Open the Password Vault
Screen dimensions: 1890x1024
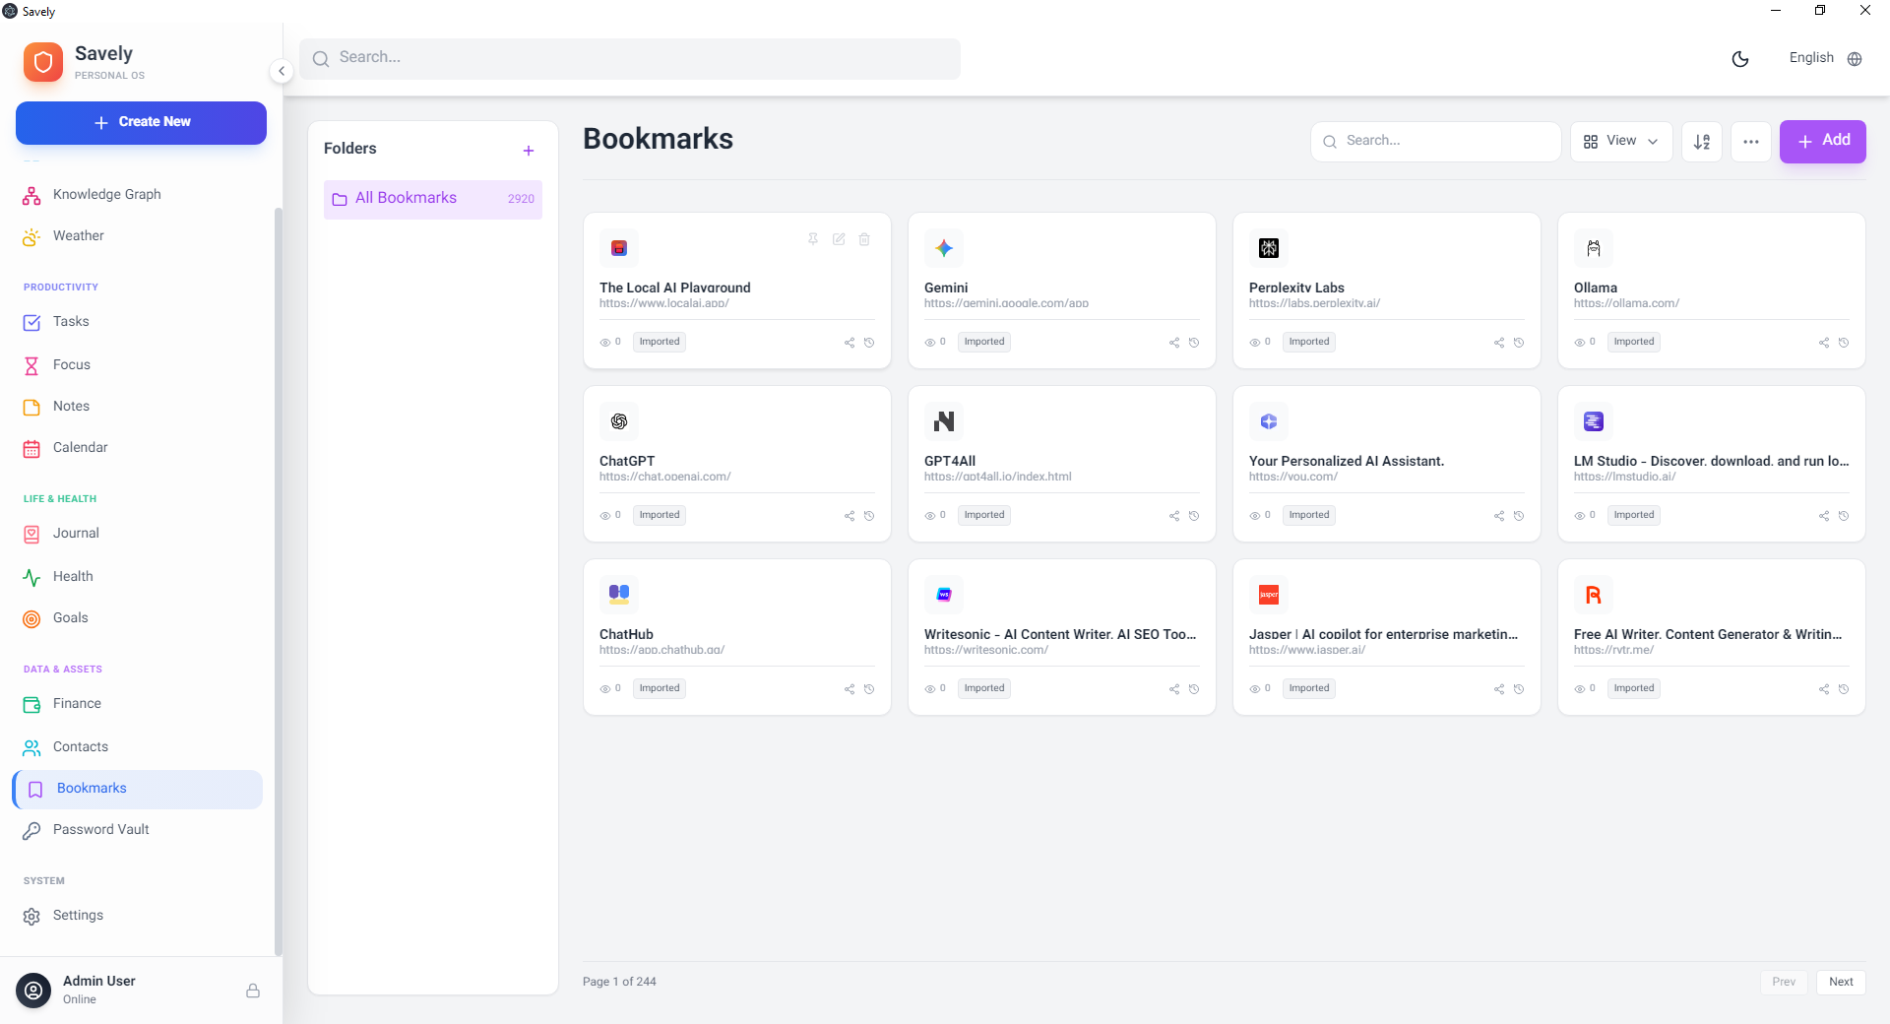pos(99,829)
